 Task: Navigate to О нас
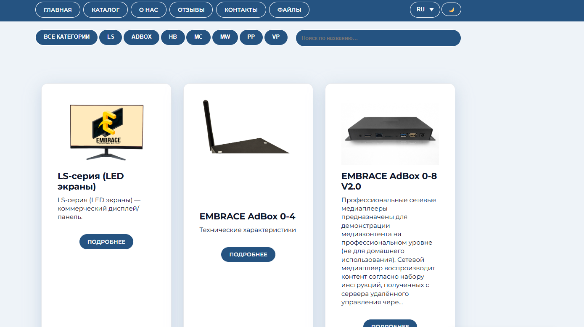coord(148,10)
